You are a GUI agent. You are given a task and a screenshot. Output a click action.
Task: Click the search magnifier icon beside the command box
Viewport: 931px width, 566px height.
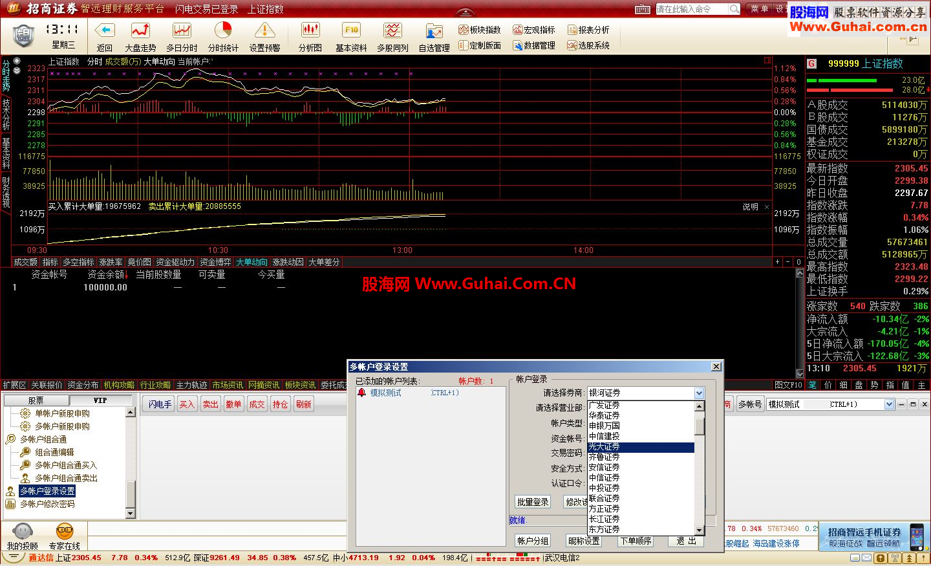click(x=734, y=9)
